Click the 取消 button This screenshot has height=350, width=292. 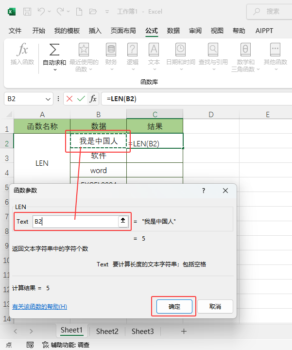215,306
